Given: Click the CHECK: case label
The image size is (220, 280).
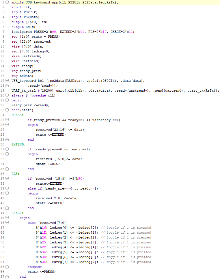Looking at the screenshot, I should (18, 213).
